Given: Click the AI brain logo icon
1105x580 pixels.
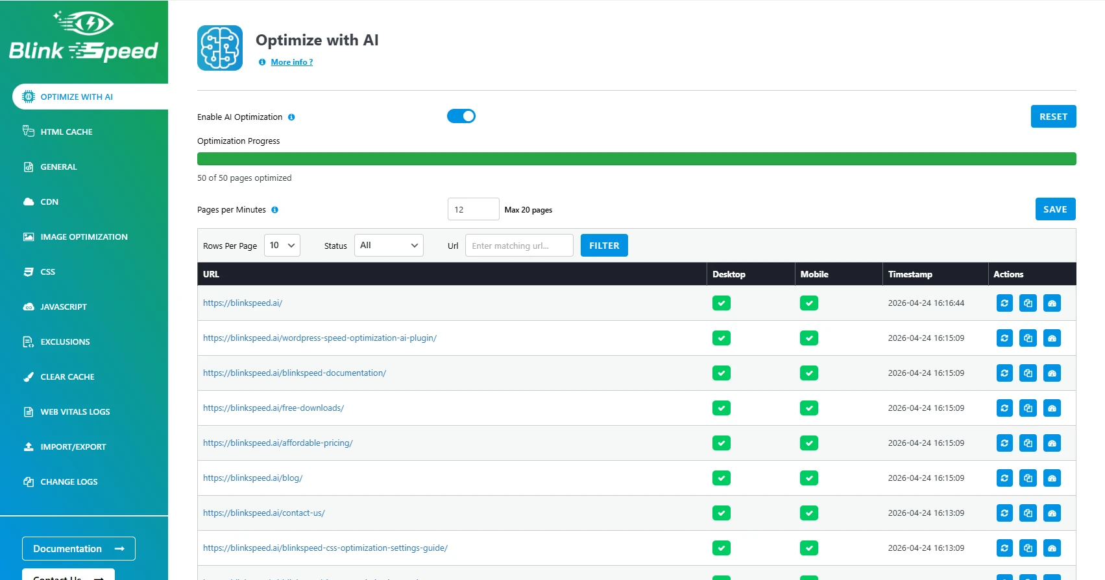Looking at the screenshot, I should click(220, 48).
